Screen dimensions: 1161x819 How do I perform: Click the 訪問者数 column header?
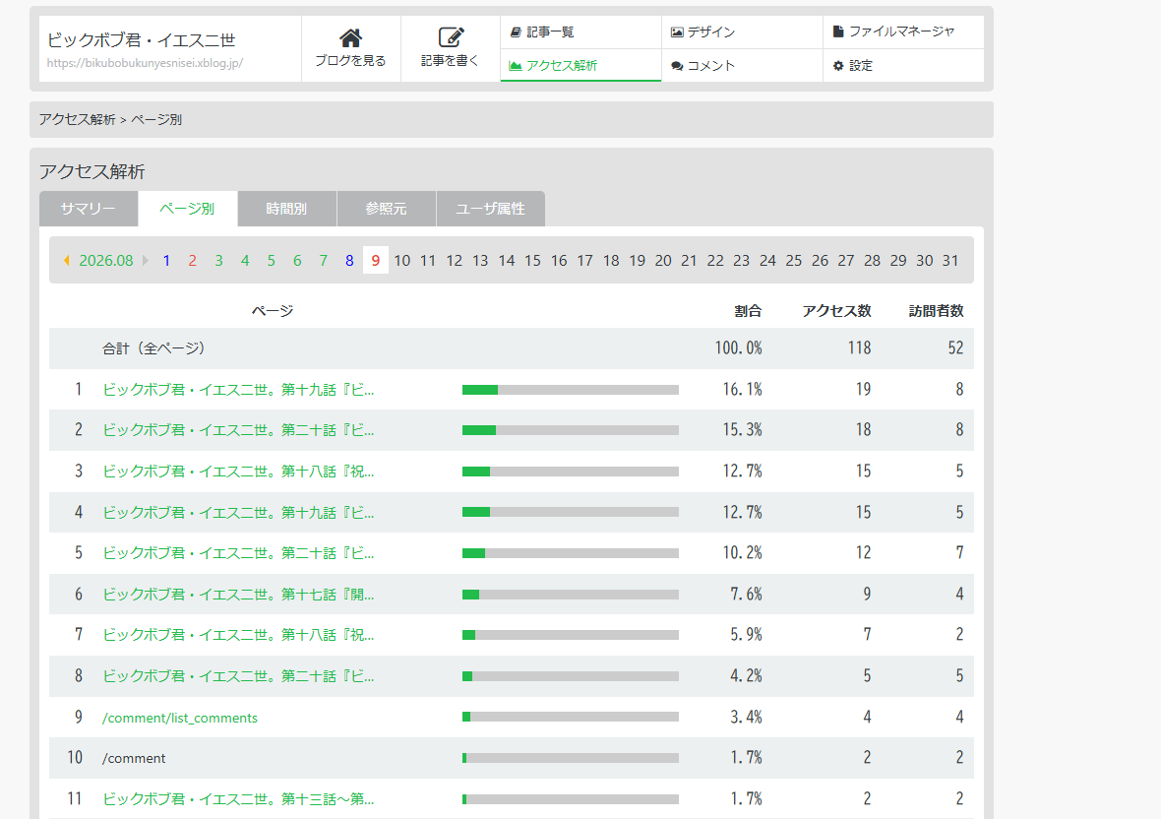936,311
